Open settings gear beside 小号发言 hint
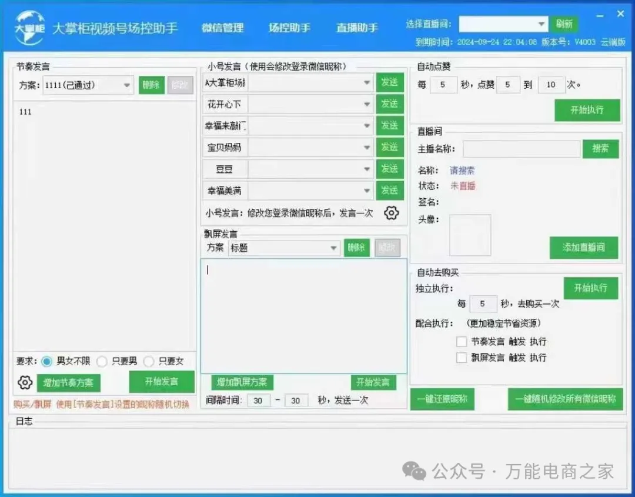 point(391,213)
